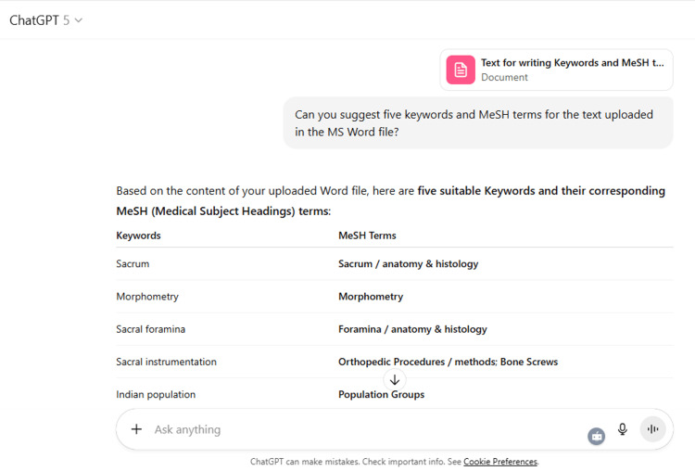Start voice mode with the waveform icon
This screenshot has height=471, width=695.
pos(652,429)
